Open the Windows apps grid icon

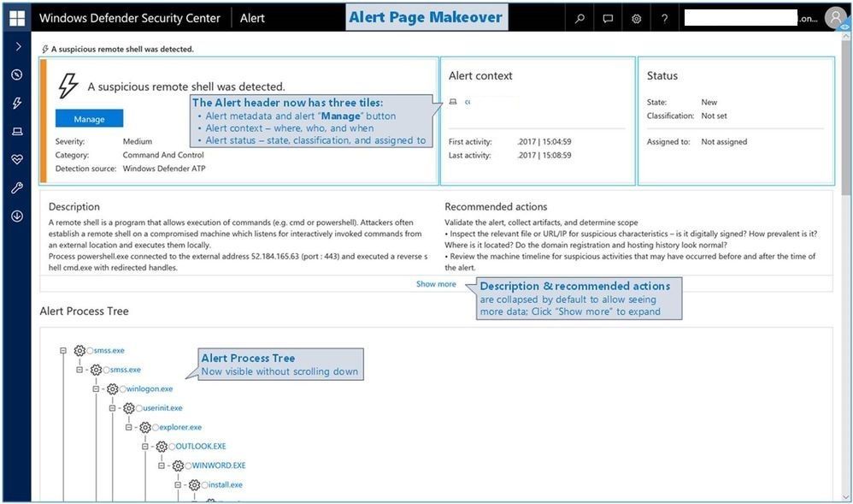pos(17,18)
